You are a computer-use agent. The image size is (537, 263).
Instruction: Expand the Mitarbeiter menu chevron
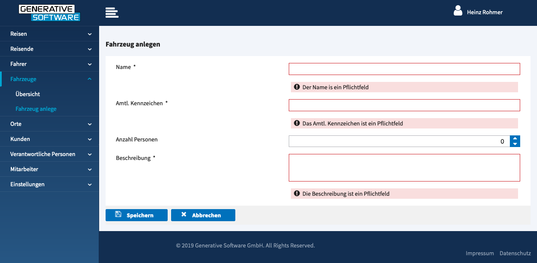click(90, 169)
